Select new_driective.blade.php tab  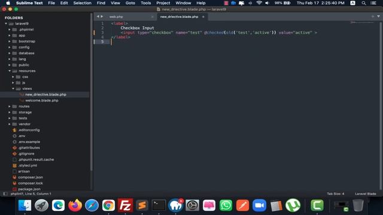pyautogui.click(x=179, y=17)
